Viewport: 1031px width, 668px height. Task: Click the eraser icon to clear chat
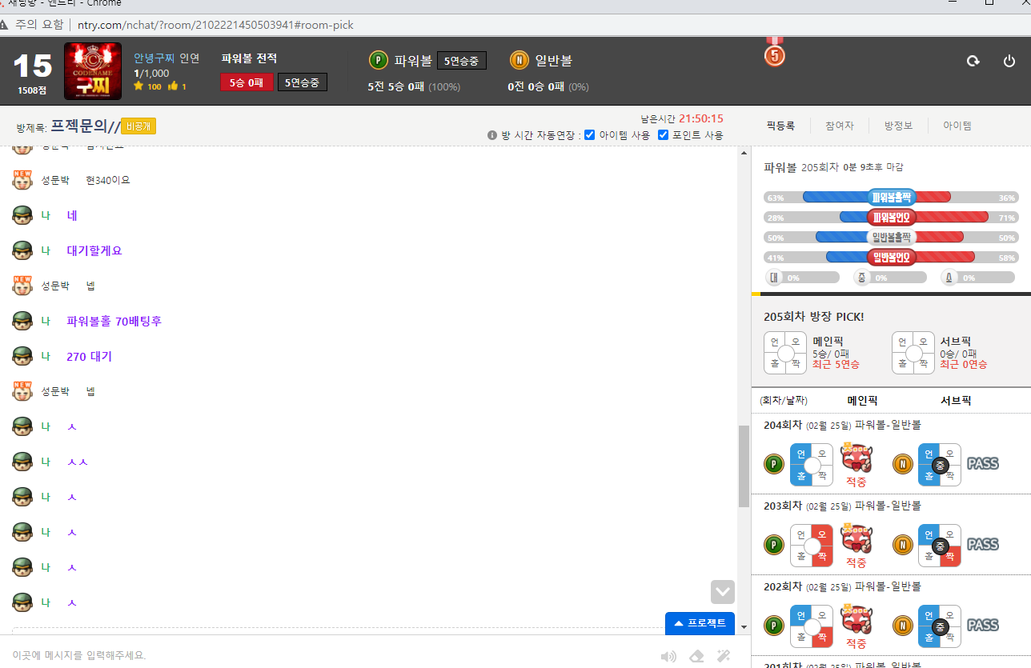tap(696, 657)
